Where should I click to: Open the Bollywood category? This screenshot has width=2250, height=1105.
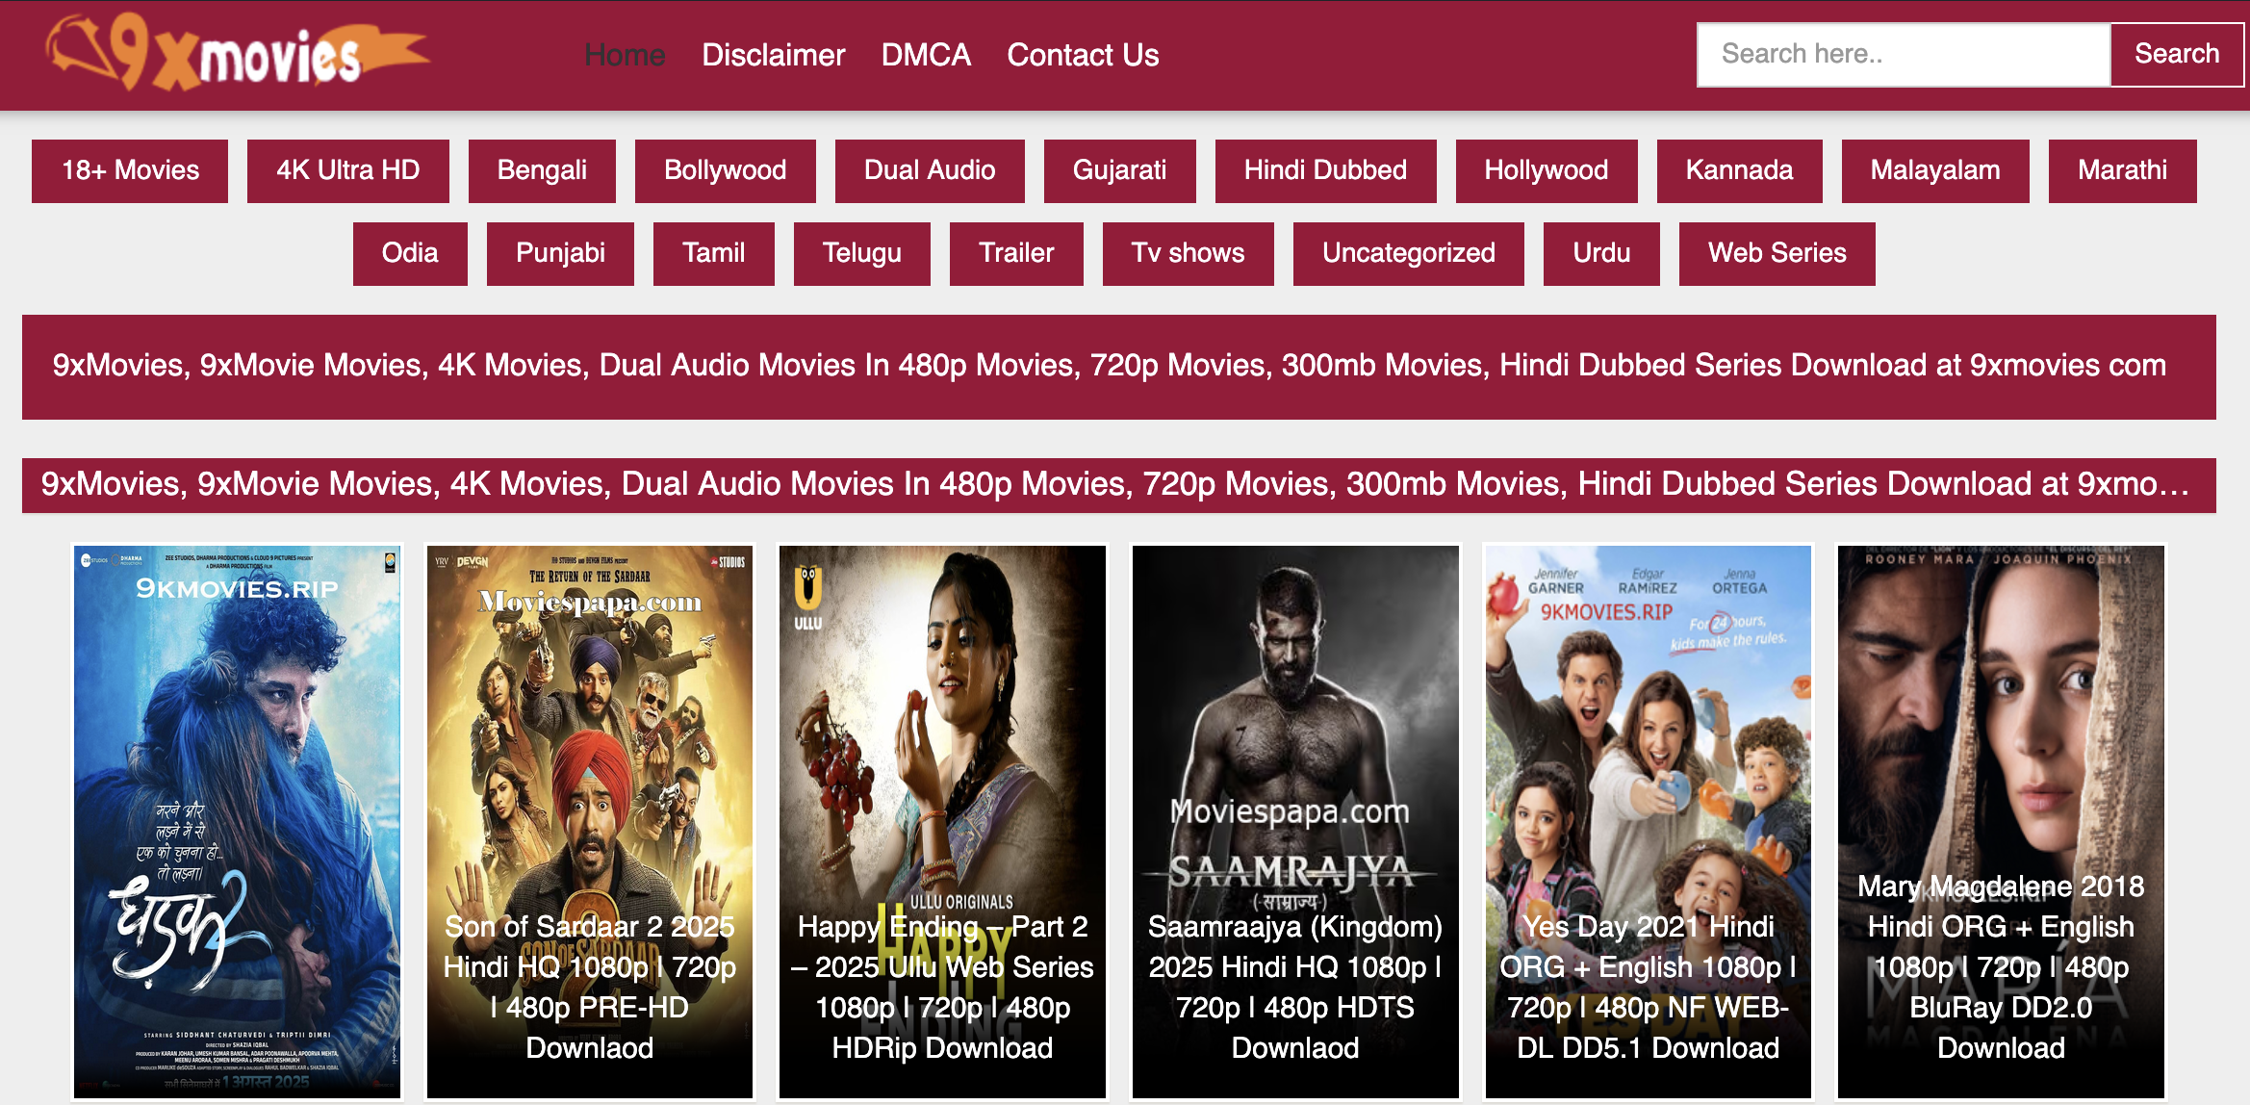tap(726, 170)
